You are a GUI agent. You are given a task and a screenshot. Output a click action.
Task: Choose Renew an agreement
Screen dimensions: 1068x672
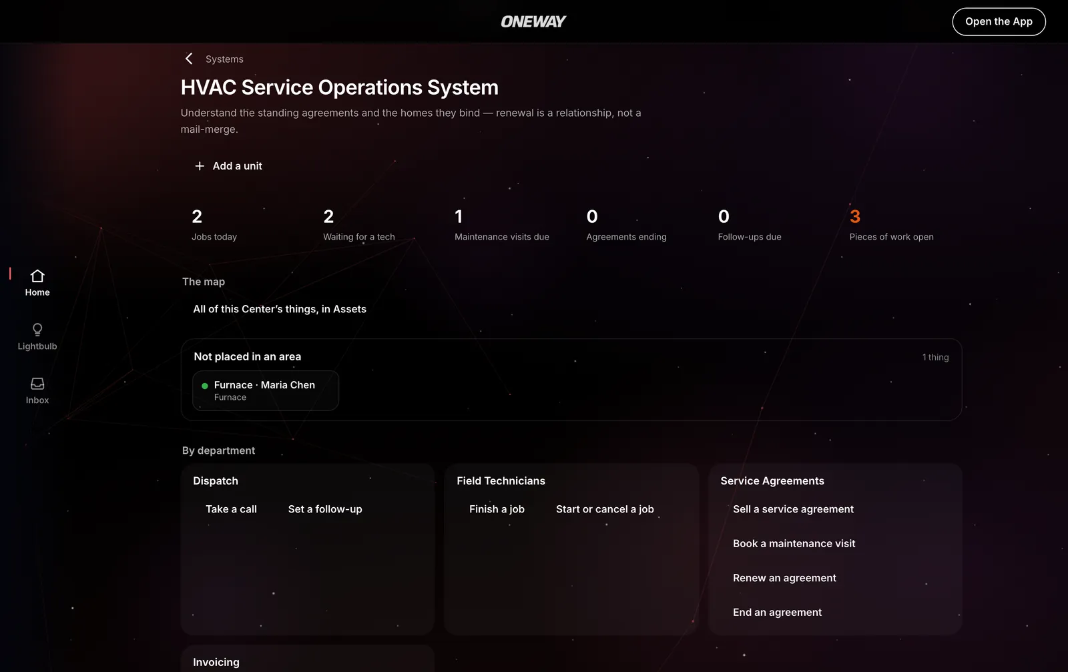click(784, 578)
